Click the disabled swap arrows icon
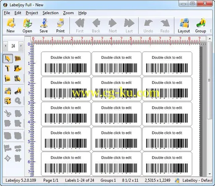This screenshot has width=215, height=186. (x=18, y=148)
